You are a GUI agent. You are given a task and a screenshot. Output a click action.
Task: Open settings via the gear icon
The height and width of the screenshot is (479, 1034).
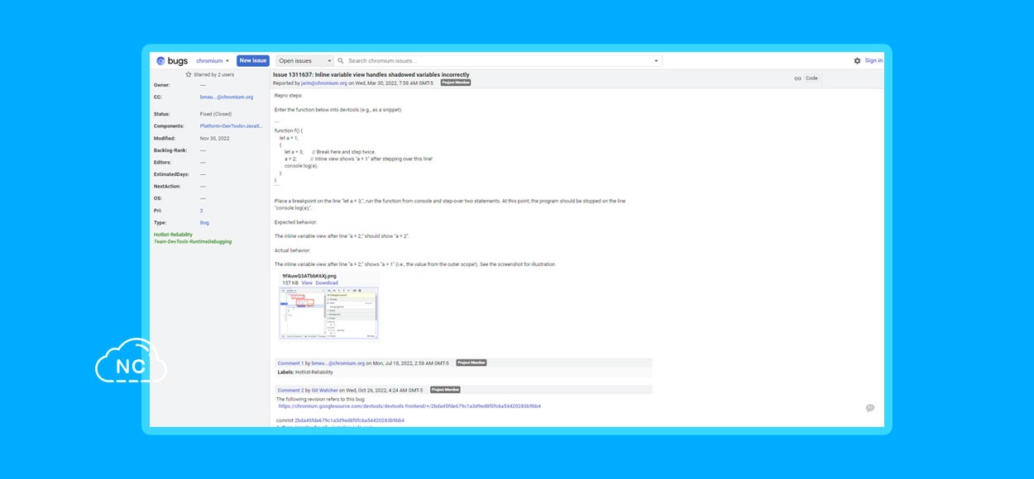(857, 60)
